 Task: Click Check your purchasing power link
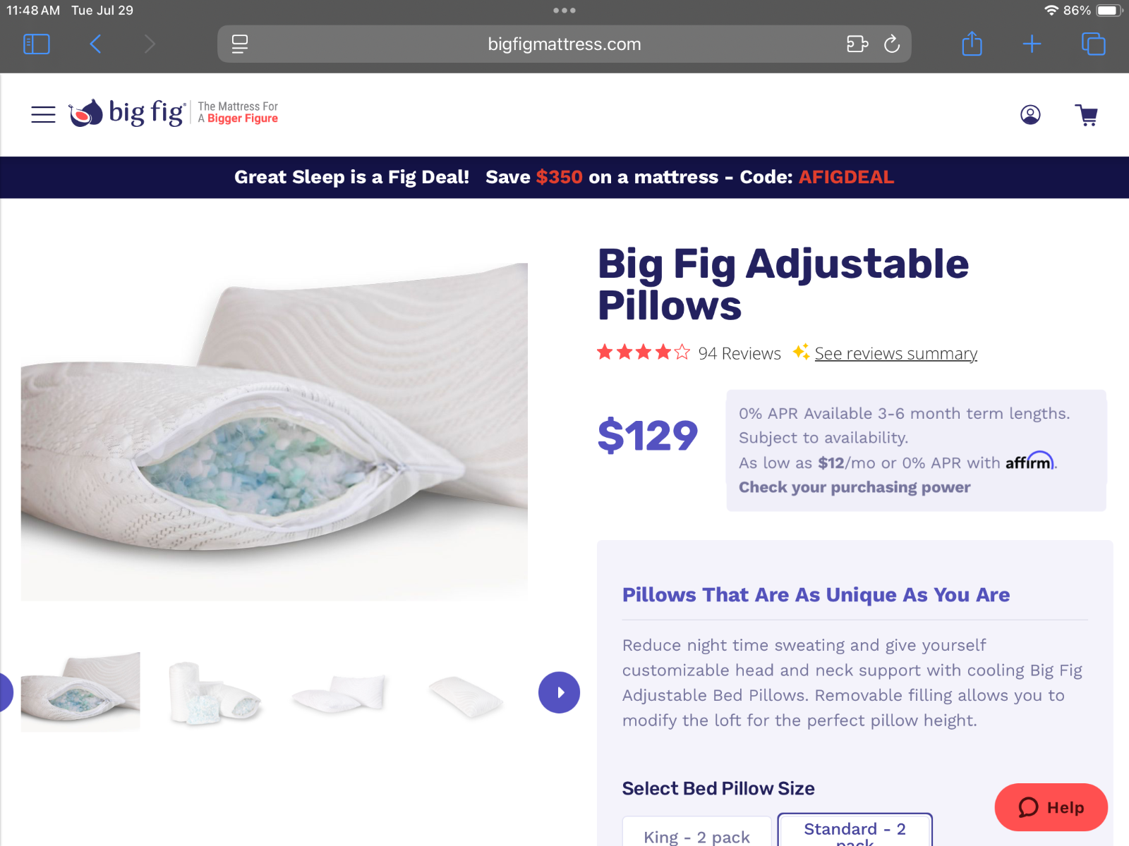pyautogui.click(x=855, y=487)
